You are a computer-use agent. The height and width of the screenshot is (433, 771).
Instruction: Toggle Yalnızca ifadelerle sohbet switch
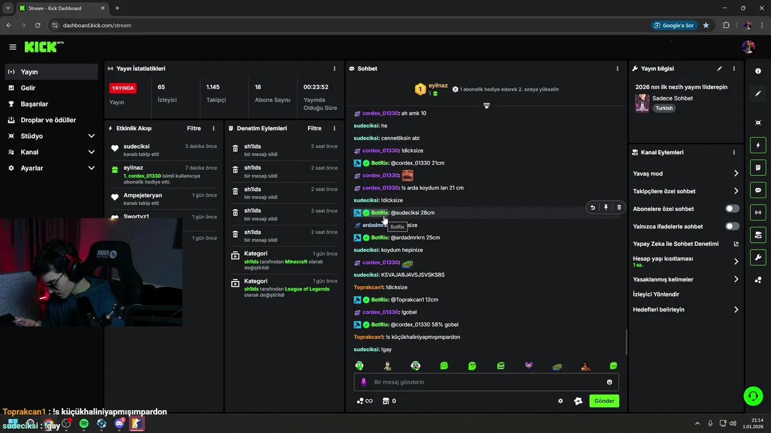(732, 226)
